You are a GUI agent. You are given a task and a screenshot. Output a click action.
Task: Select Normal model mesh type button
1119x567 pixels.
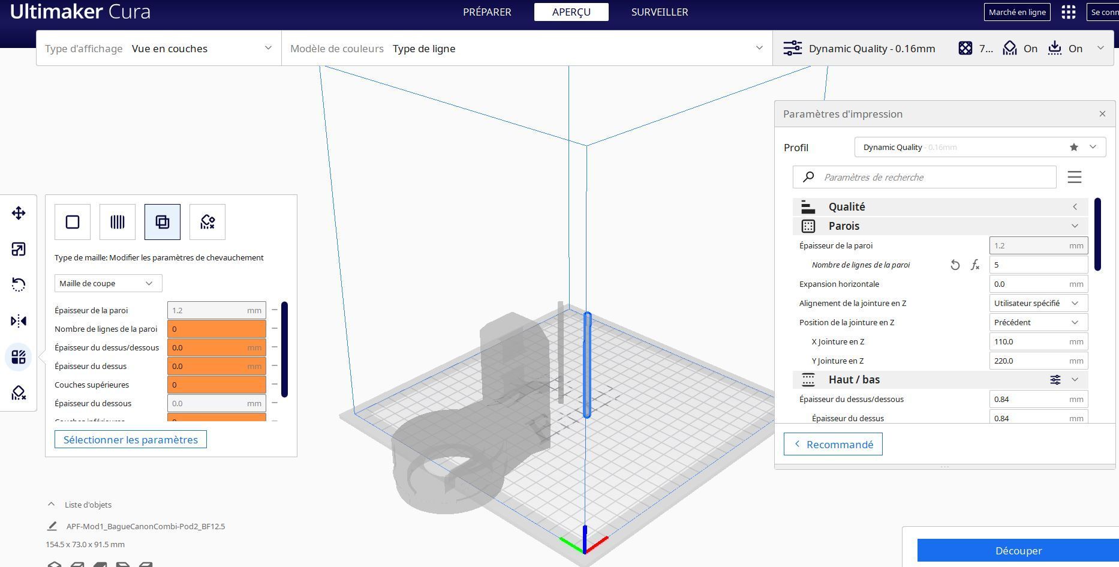[73, 222]
